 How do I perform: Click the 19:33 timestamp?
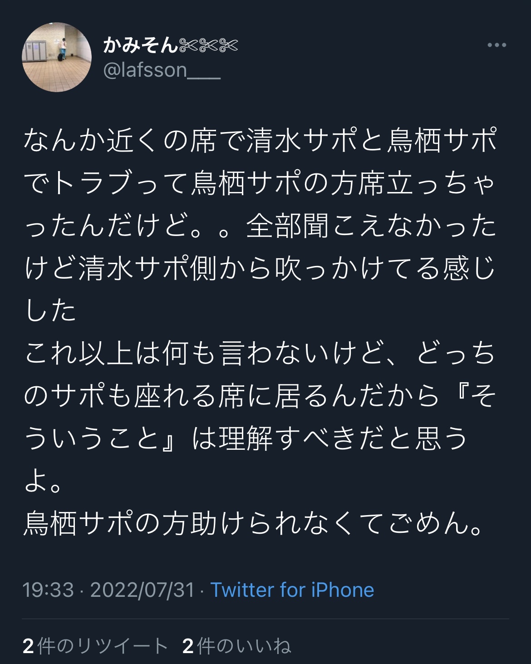pos(48,590)
